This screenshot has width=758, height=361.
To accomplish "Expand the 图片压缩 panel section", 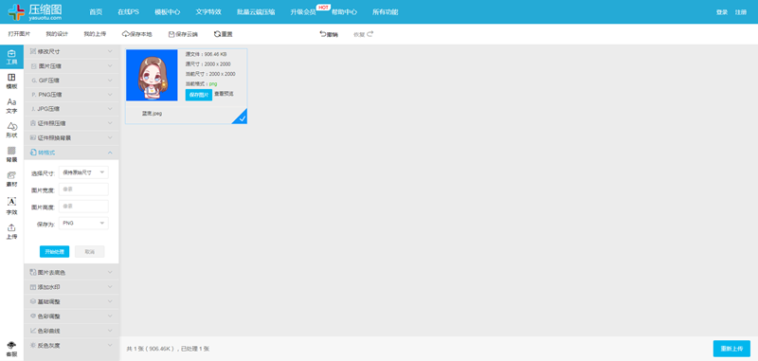I will pos(72,65).
